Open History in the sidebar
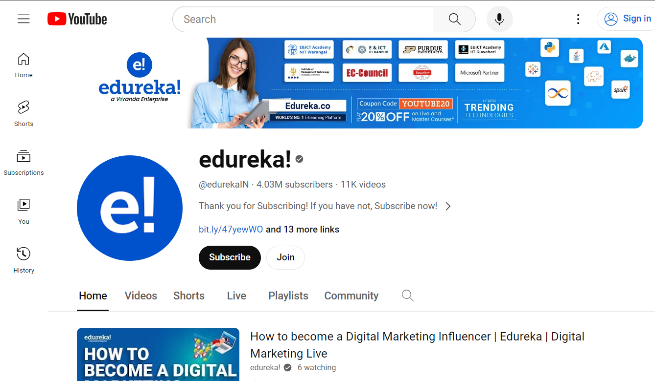The height and width of the screenshot is (381, 655). coord(23,260)
